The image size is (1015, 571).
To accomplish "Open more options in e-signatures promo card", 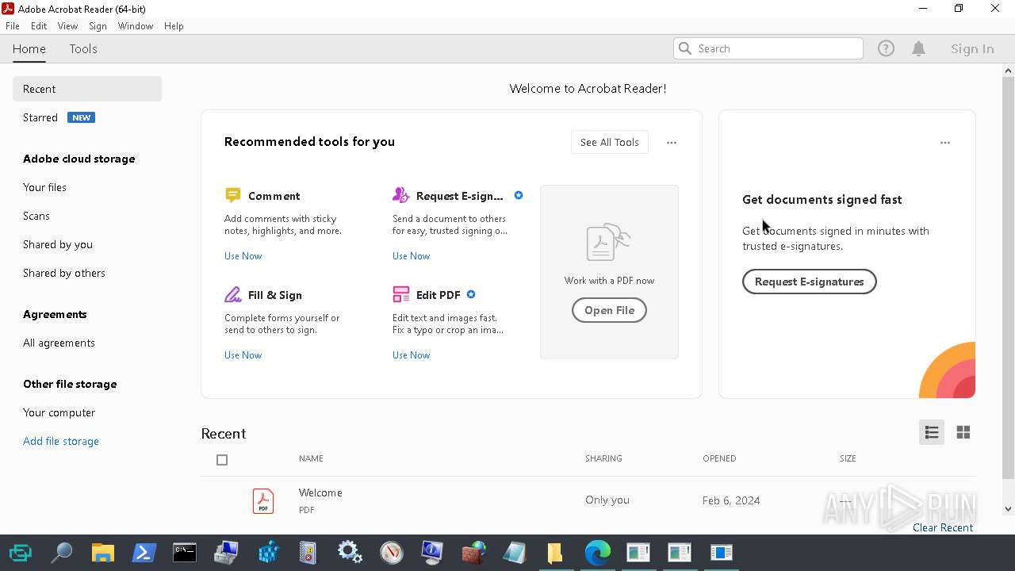I will click(x=945, y=143).
